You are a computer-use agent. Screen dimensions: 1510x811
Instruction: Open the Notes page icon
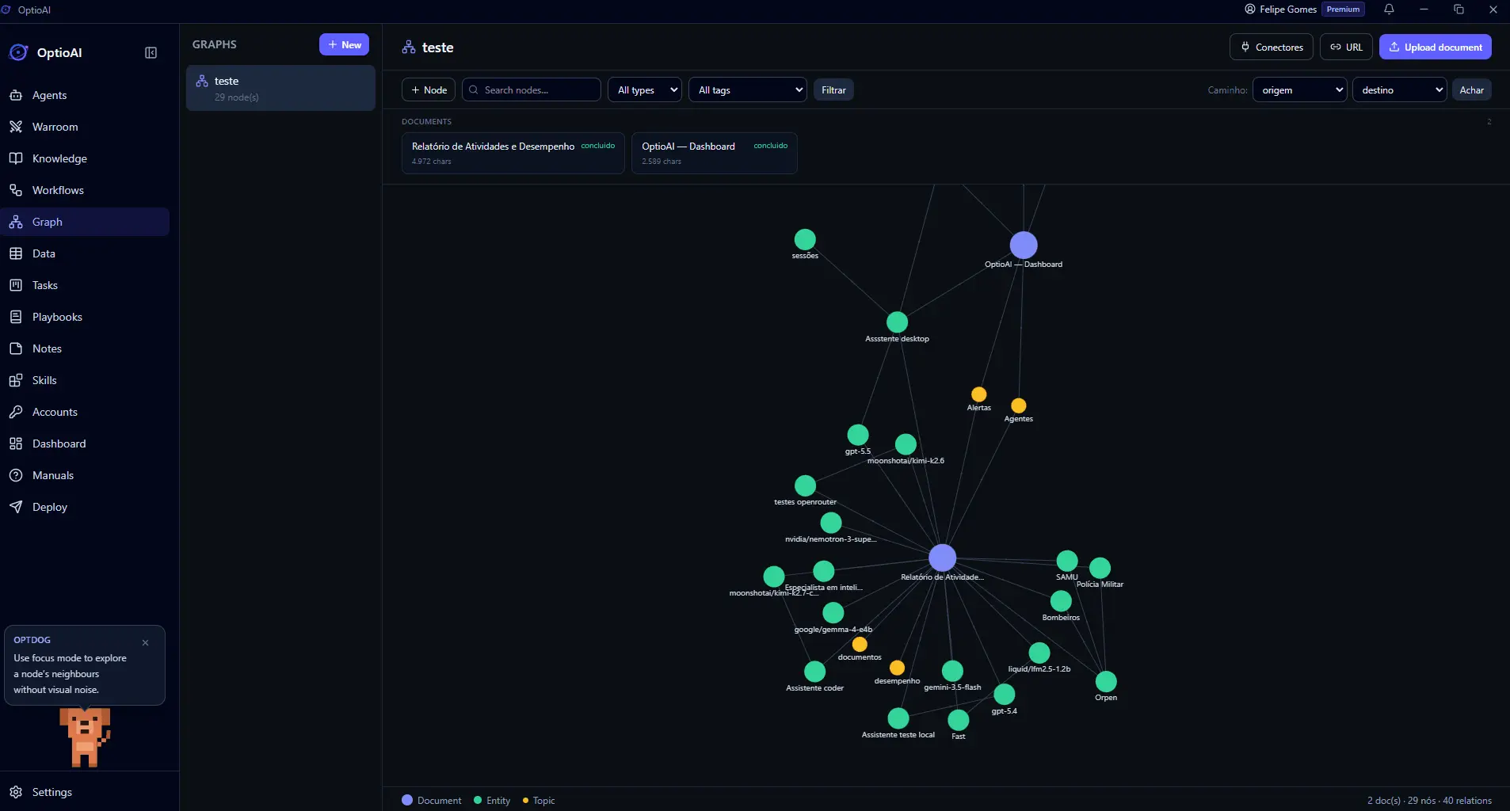16,348
